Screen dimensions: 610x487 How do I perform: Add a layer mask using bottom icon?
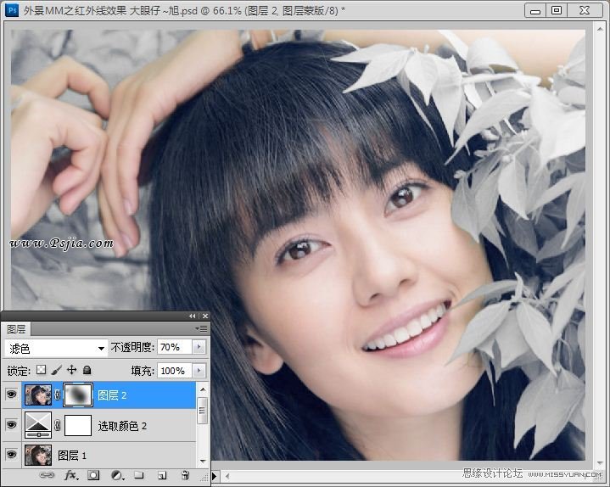(x=94, y=476)
